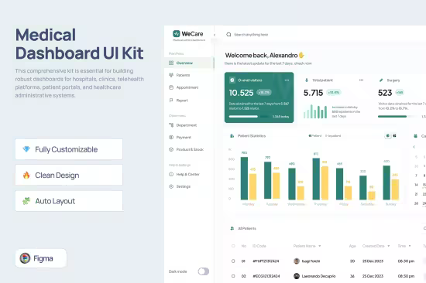Click the Total patient icon
426x283 pixels.
click(307, 80)
